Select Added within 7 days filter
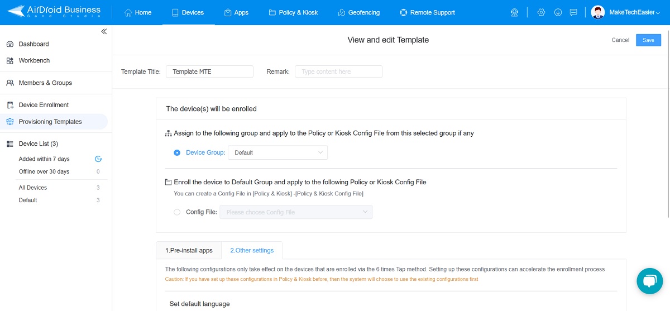670x311 pixels. 44,159
